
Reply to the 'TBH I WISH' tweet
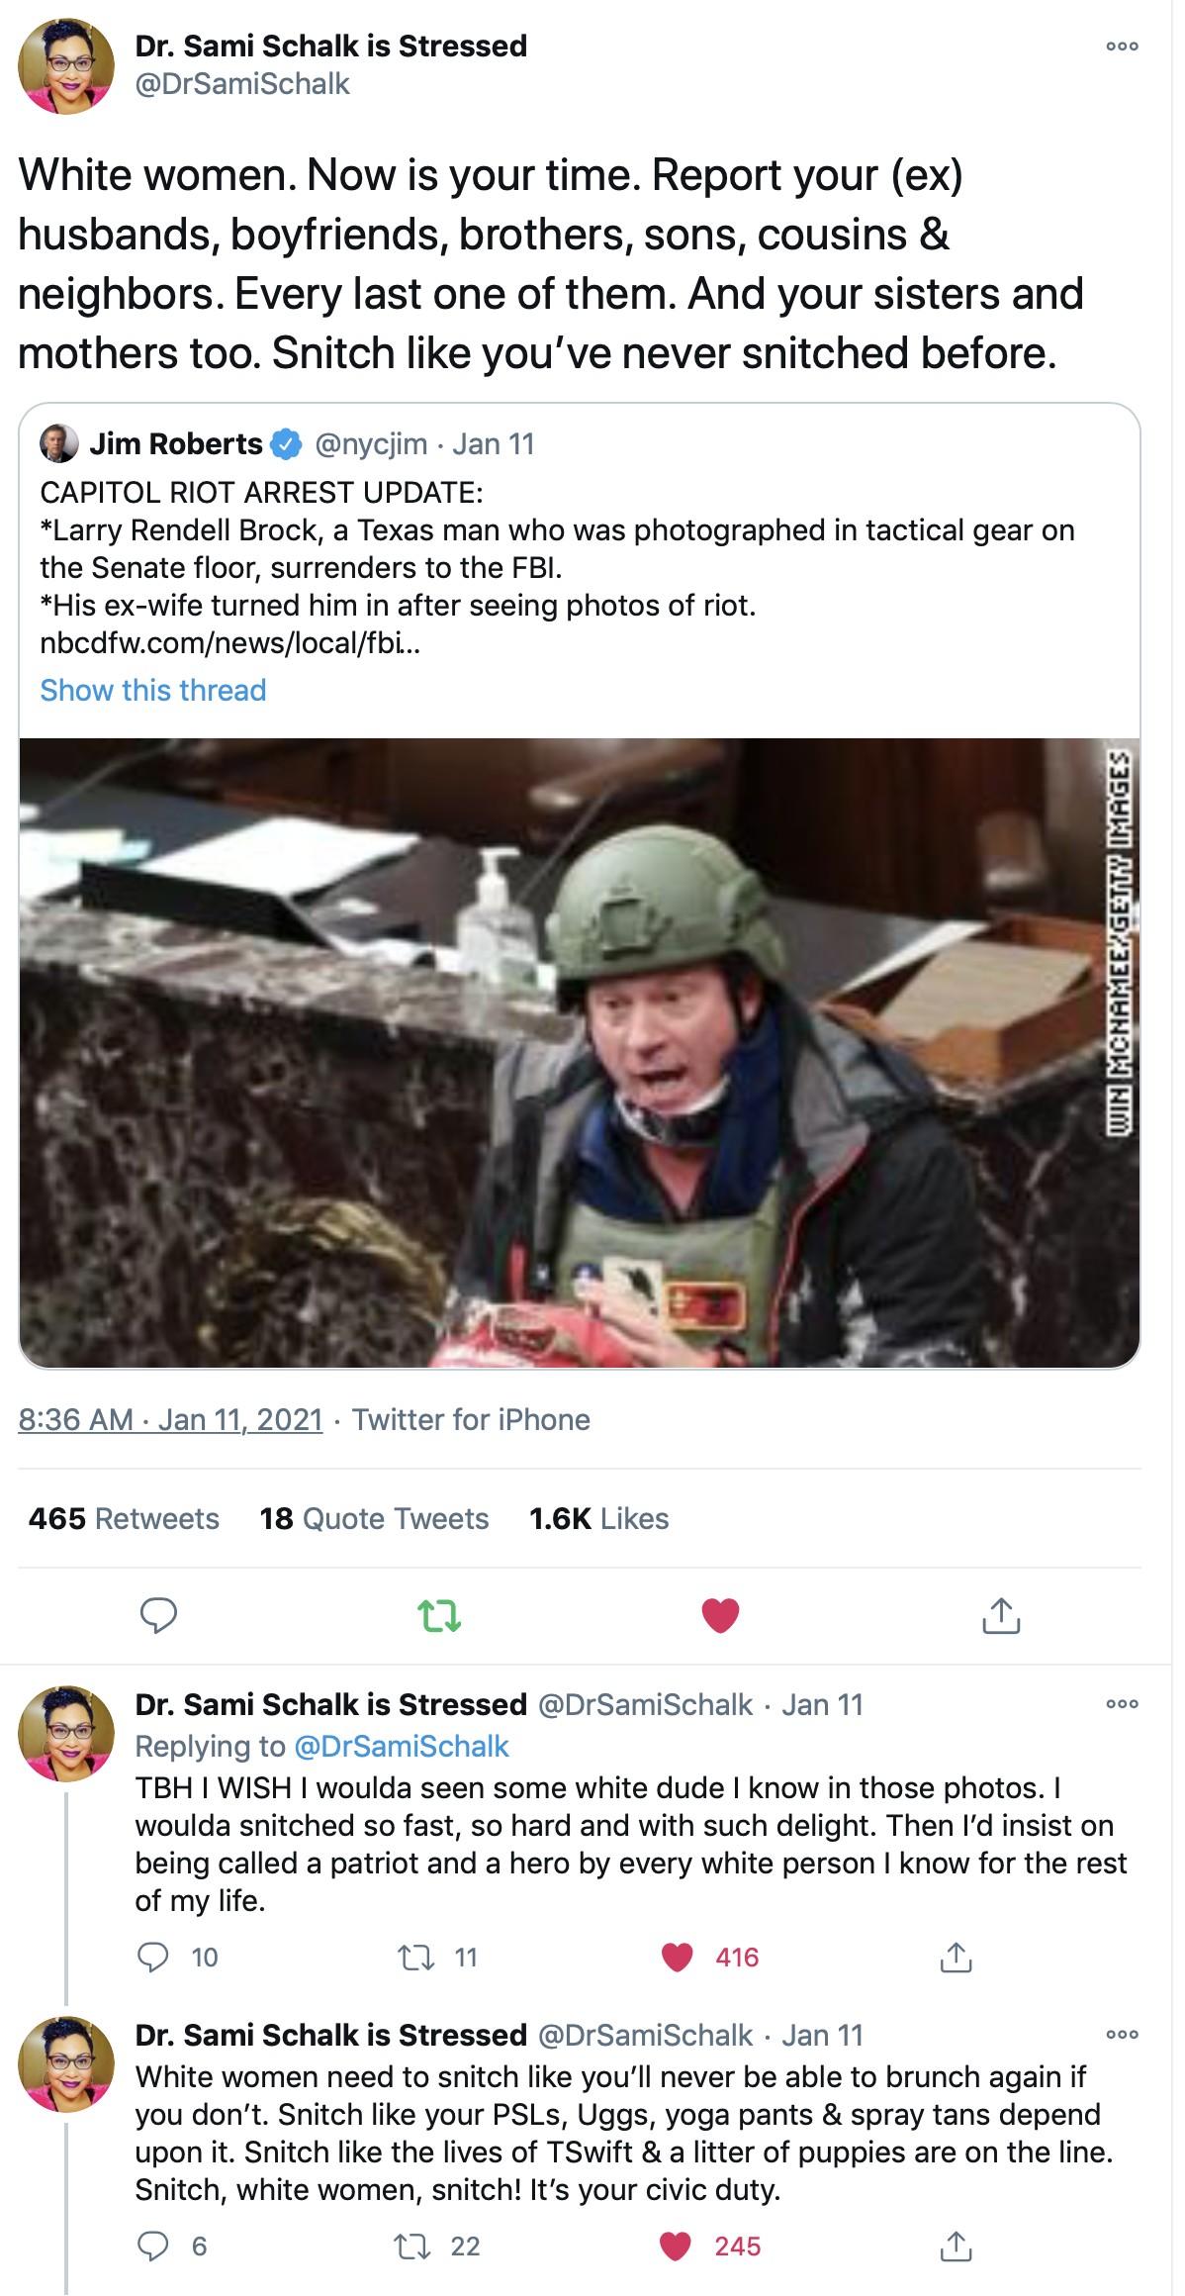[153, 1957]
